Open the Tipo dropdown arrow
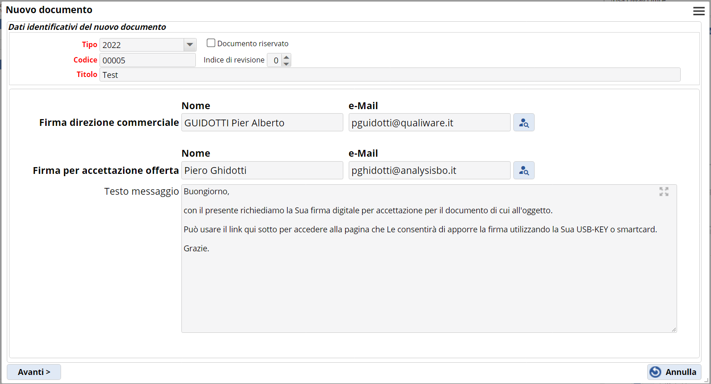The width and height of the screenshot is (711, 384). pyautogui.click(x=190, y=45)
